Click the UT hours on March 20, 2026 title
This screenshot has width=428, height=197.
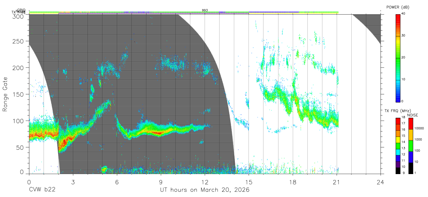pyautogui.click(x=205, y=190)
